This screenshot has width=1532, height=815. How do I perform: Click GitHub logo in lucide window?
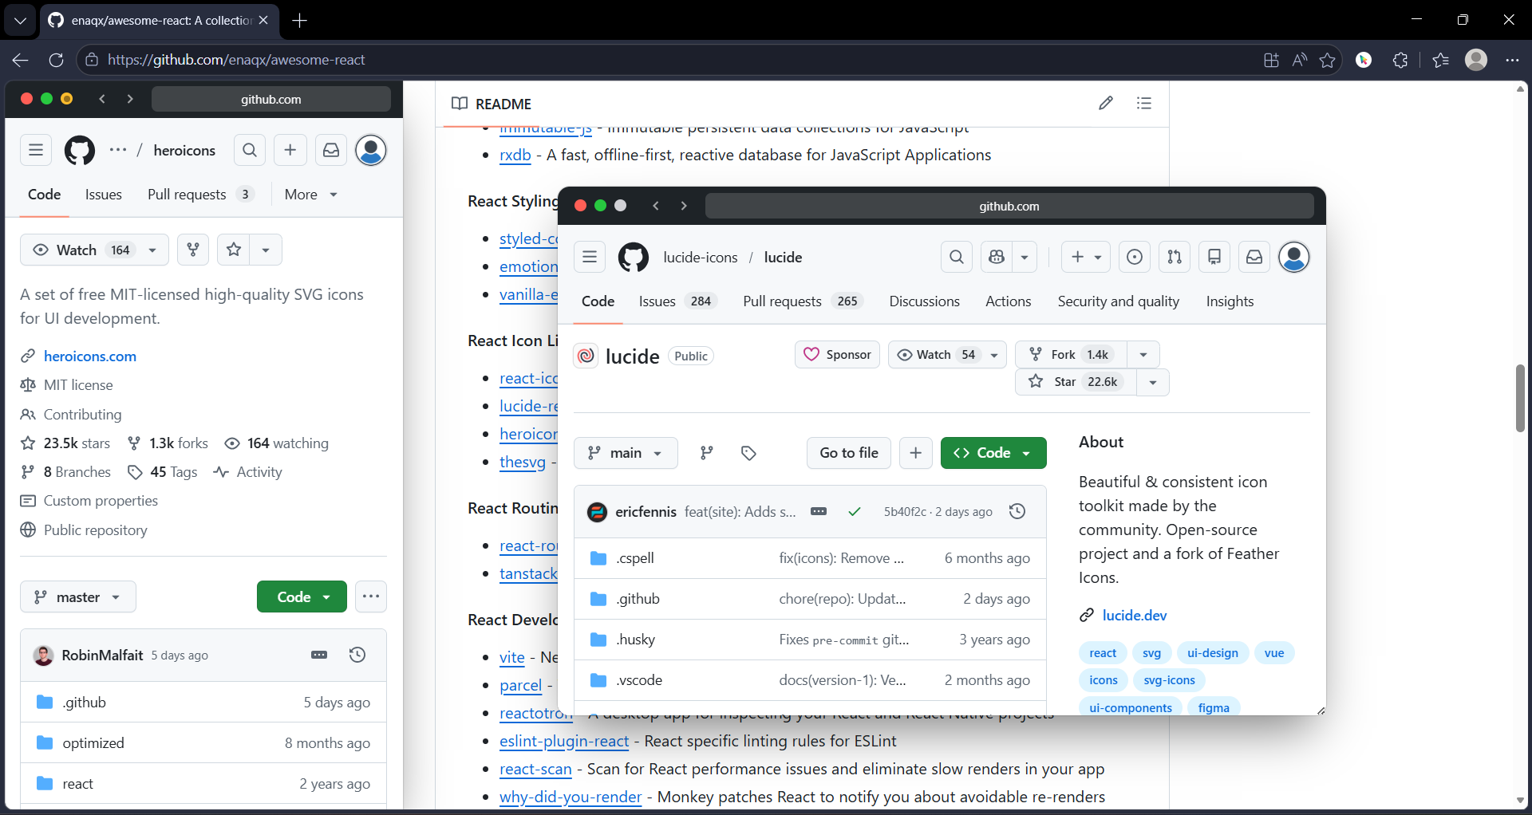pos(634,257)
